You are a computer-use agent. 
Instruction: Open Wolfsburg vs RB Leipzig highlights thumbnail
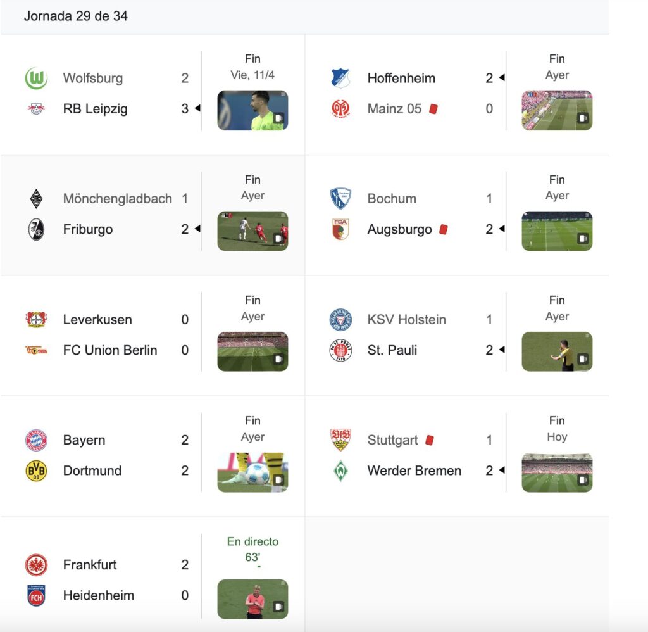252,110
